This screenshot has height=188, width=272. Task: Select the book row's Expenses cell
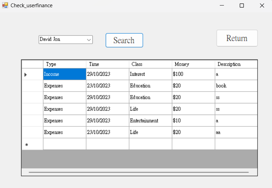tap(65, 86)
